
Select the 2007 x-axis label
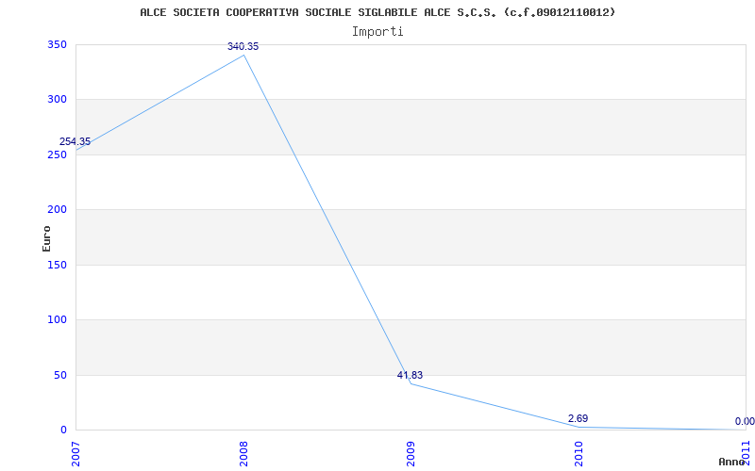(x=76, y=454)
